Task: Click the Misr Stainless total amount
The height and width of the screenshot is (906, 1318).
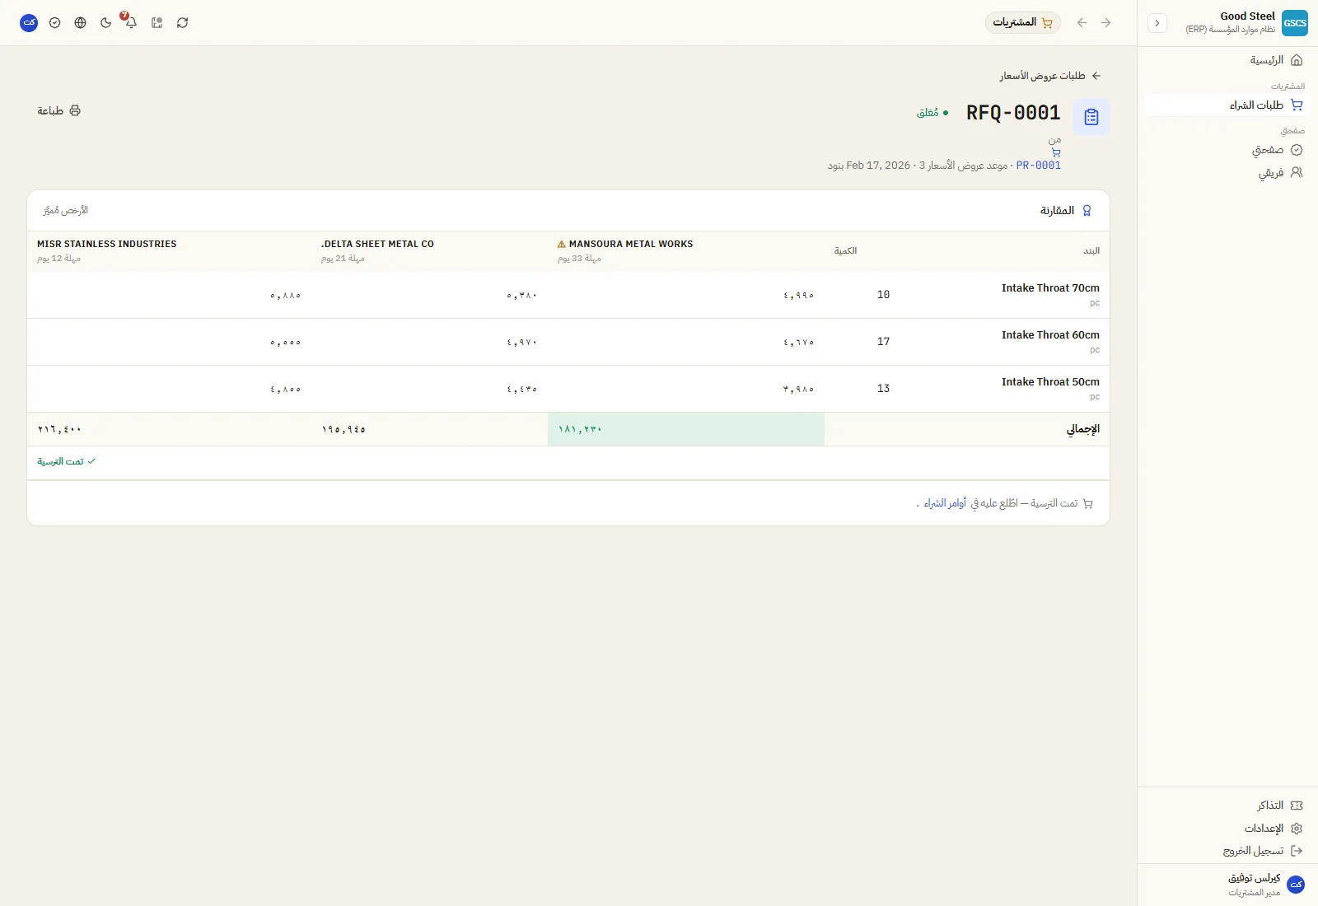Action: coord(59,429)
